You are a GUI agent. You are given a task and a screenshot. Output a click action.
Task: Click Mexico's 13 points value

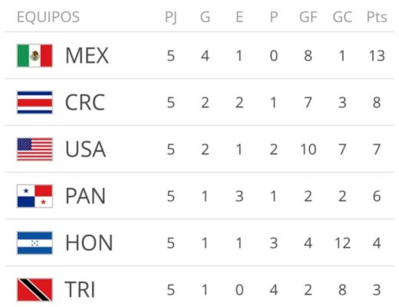click(377, 56)
